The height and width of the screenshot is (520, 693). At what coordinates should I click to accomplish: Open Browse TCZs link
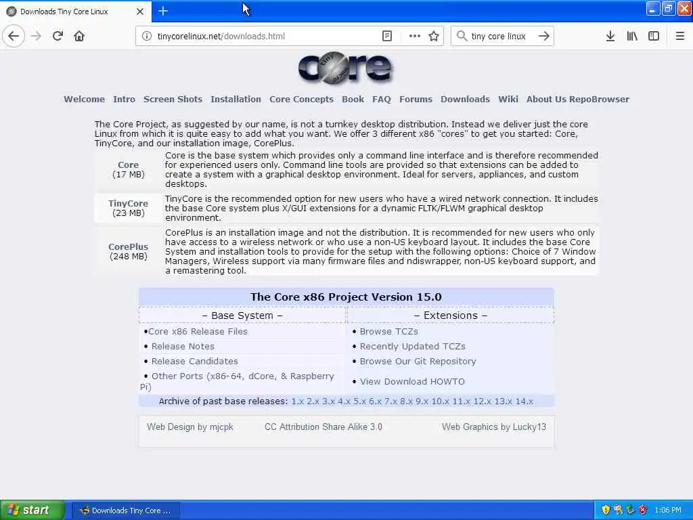(389, 332)
